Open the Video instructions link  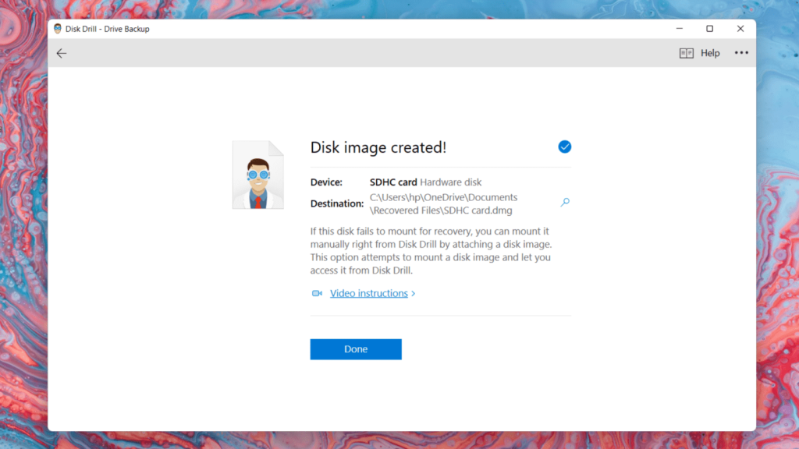point(368,294)
